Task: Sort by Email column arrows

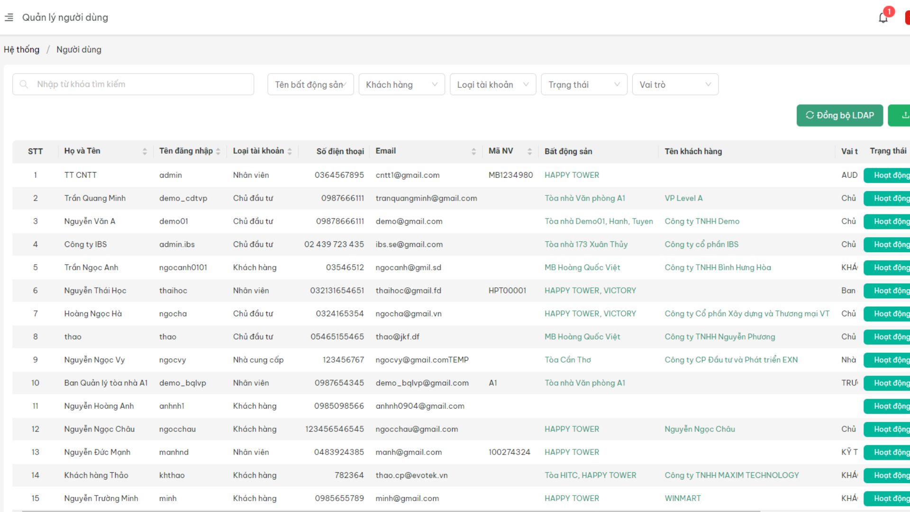Action: point(473,151)
